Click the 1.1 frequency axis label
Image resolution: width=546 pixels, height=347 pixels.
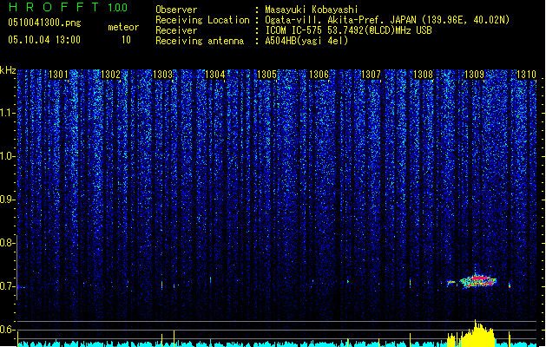point(7,113)
